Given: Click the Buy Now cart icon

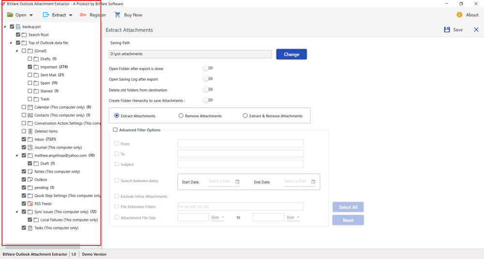Looking at the screenshot, I should (118, 15).
